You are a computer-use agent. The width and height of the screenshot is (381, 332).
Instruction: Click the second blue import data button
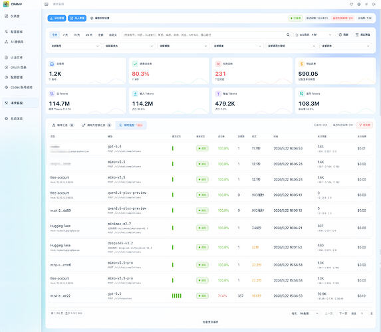[77, 18]
